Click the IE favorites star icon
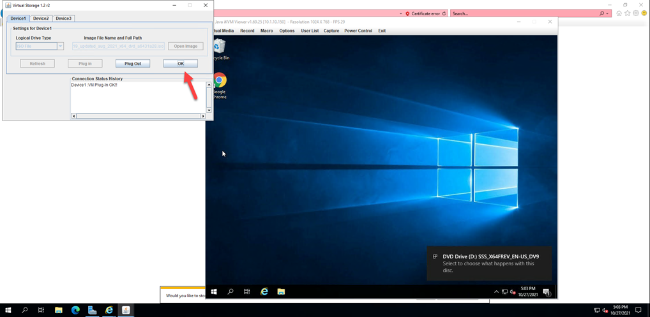 (627, 13)
